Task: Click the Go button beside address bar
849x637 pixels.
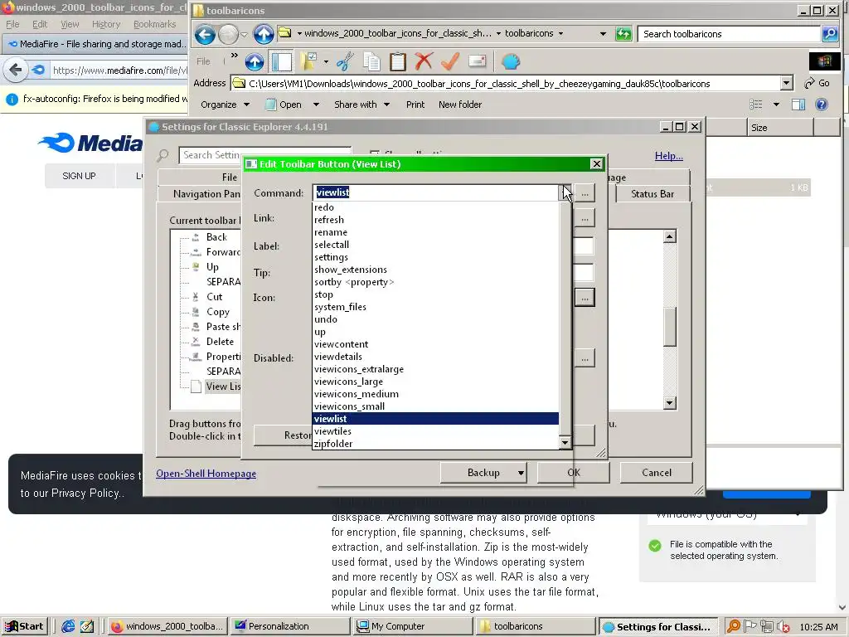Action: point(817,84)
